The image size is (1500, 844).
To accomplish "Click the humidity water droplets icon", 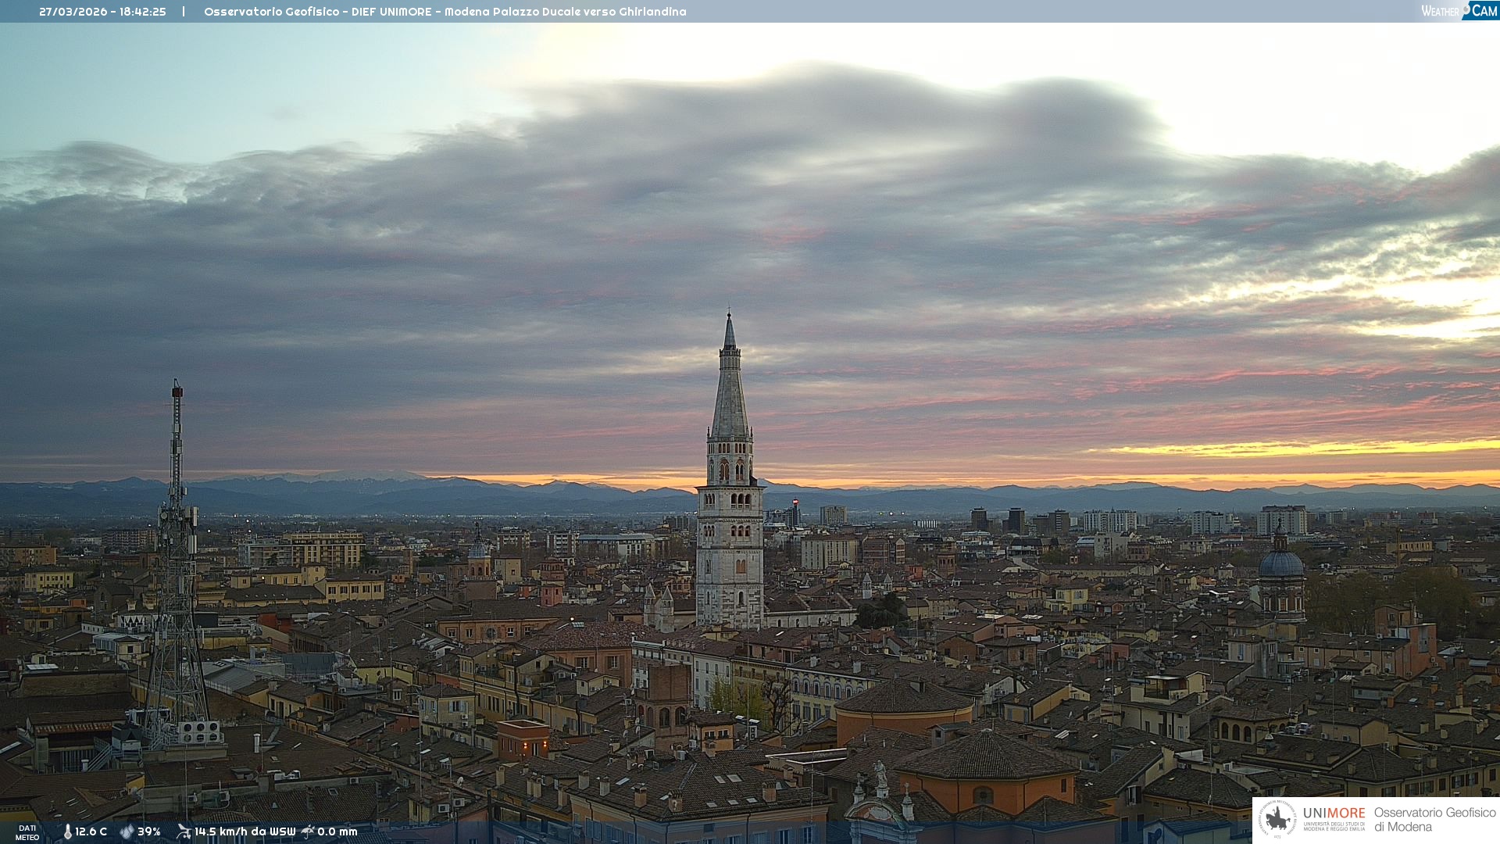I will pos(127,831).
